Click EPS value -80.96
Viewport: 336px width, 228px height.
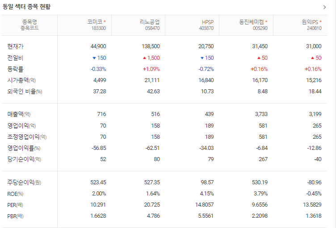pyautogui.click(x=315, y=182)
